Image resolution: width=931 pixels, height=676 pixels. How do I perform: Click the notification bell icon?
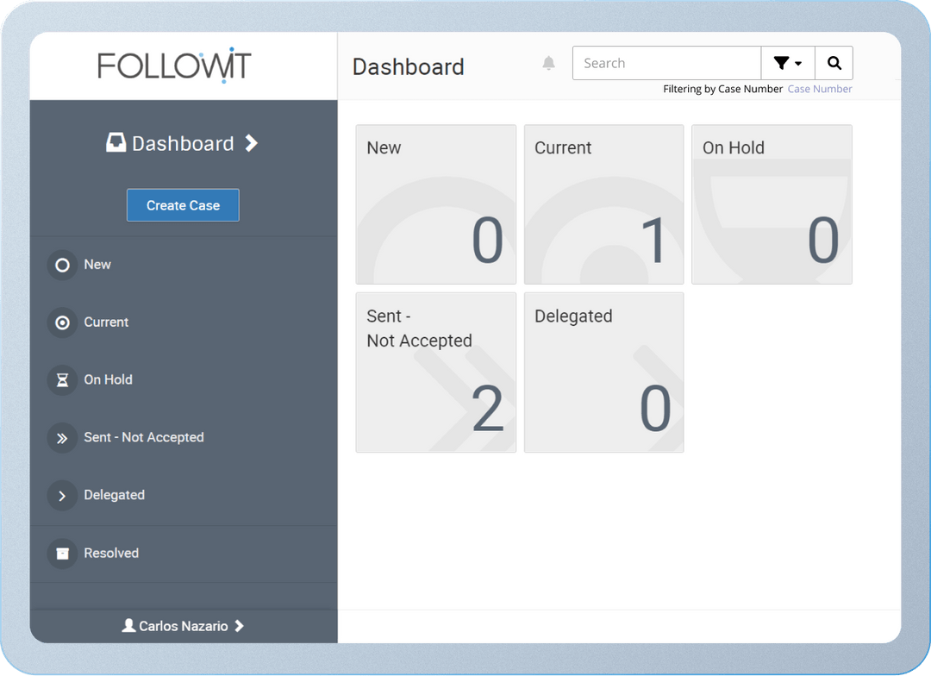pos(548,63)
